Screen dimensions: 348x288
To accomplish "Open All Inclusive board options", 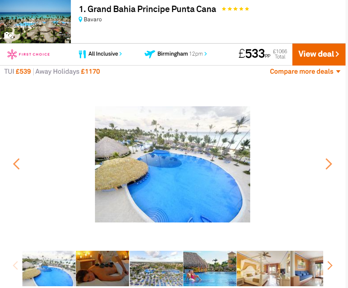I will (105, 54).
